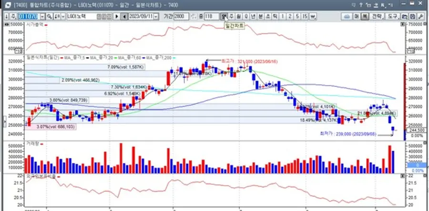The width and height of the screenshot is (429, 211).
Task: Switch to 주 weekly chart period
Action: (x=232, y=16)
